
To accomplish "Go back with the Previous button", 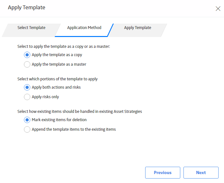I will point(162,172).
